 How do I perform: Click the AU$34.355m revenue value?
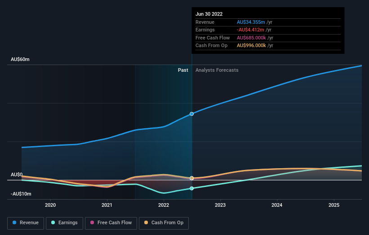[x=251, y=22]
